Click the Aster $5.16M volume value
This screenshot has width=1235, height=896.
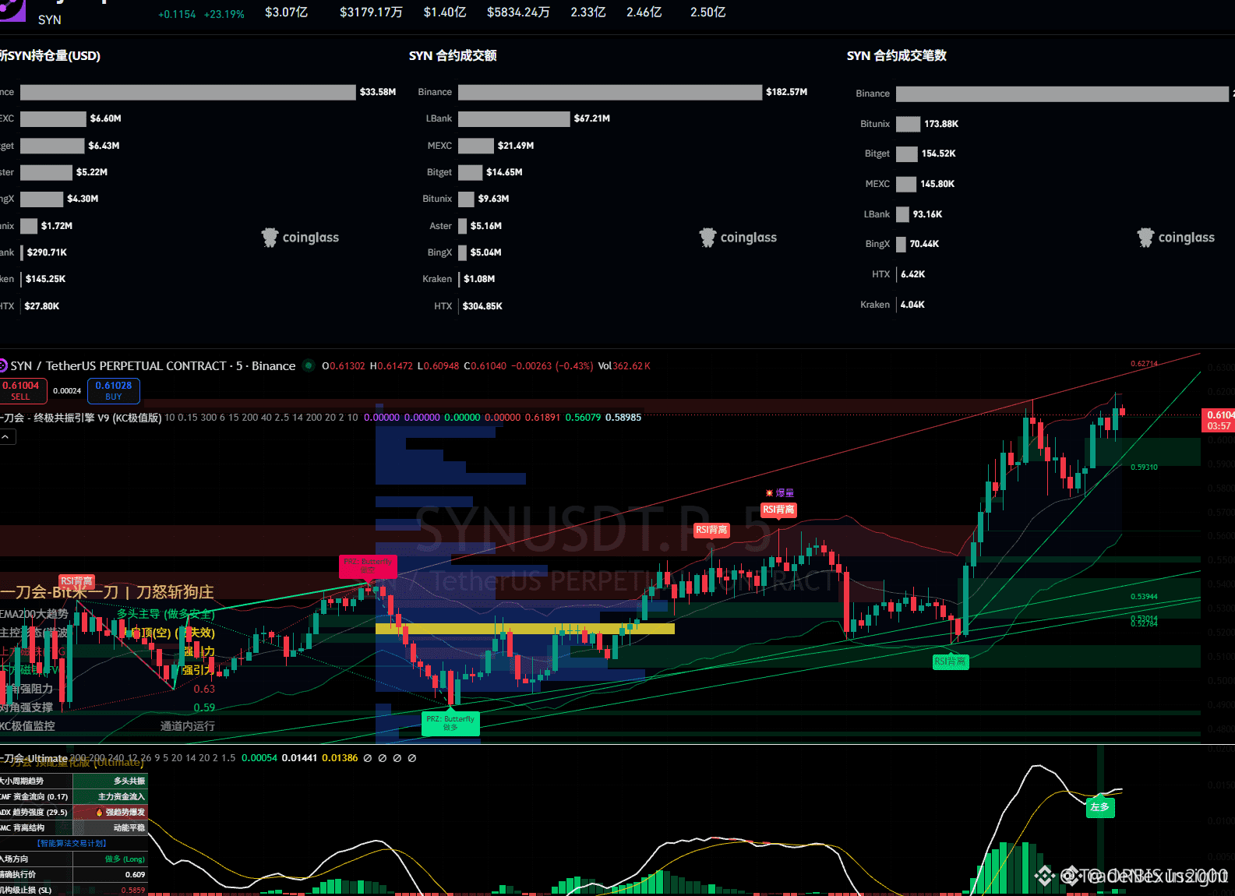click(486, 226)
